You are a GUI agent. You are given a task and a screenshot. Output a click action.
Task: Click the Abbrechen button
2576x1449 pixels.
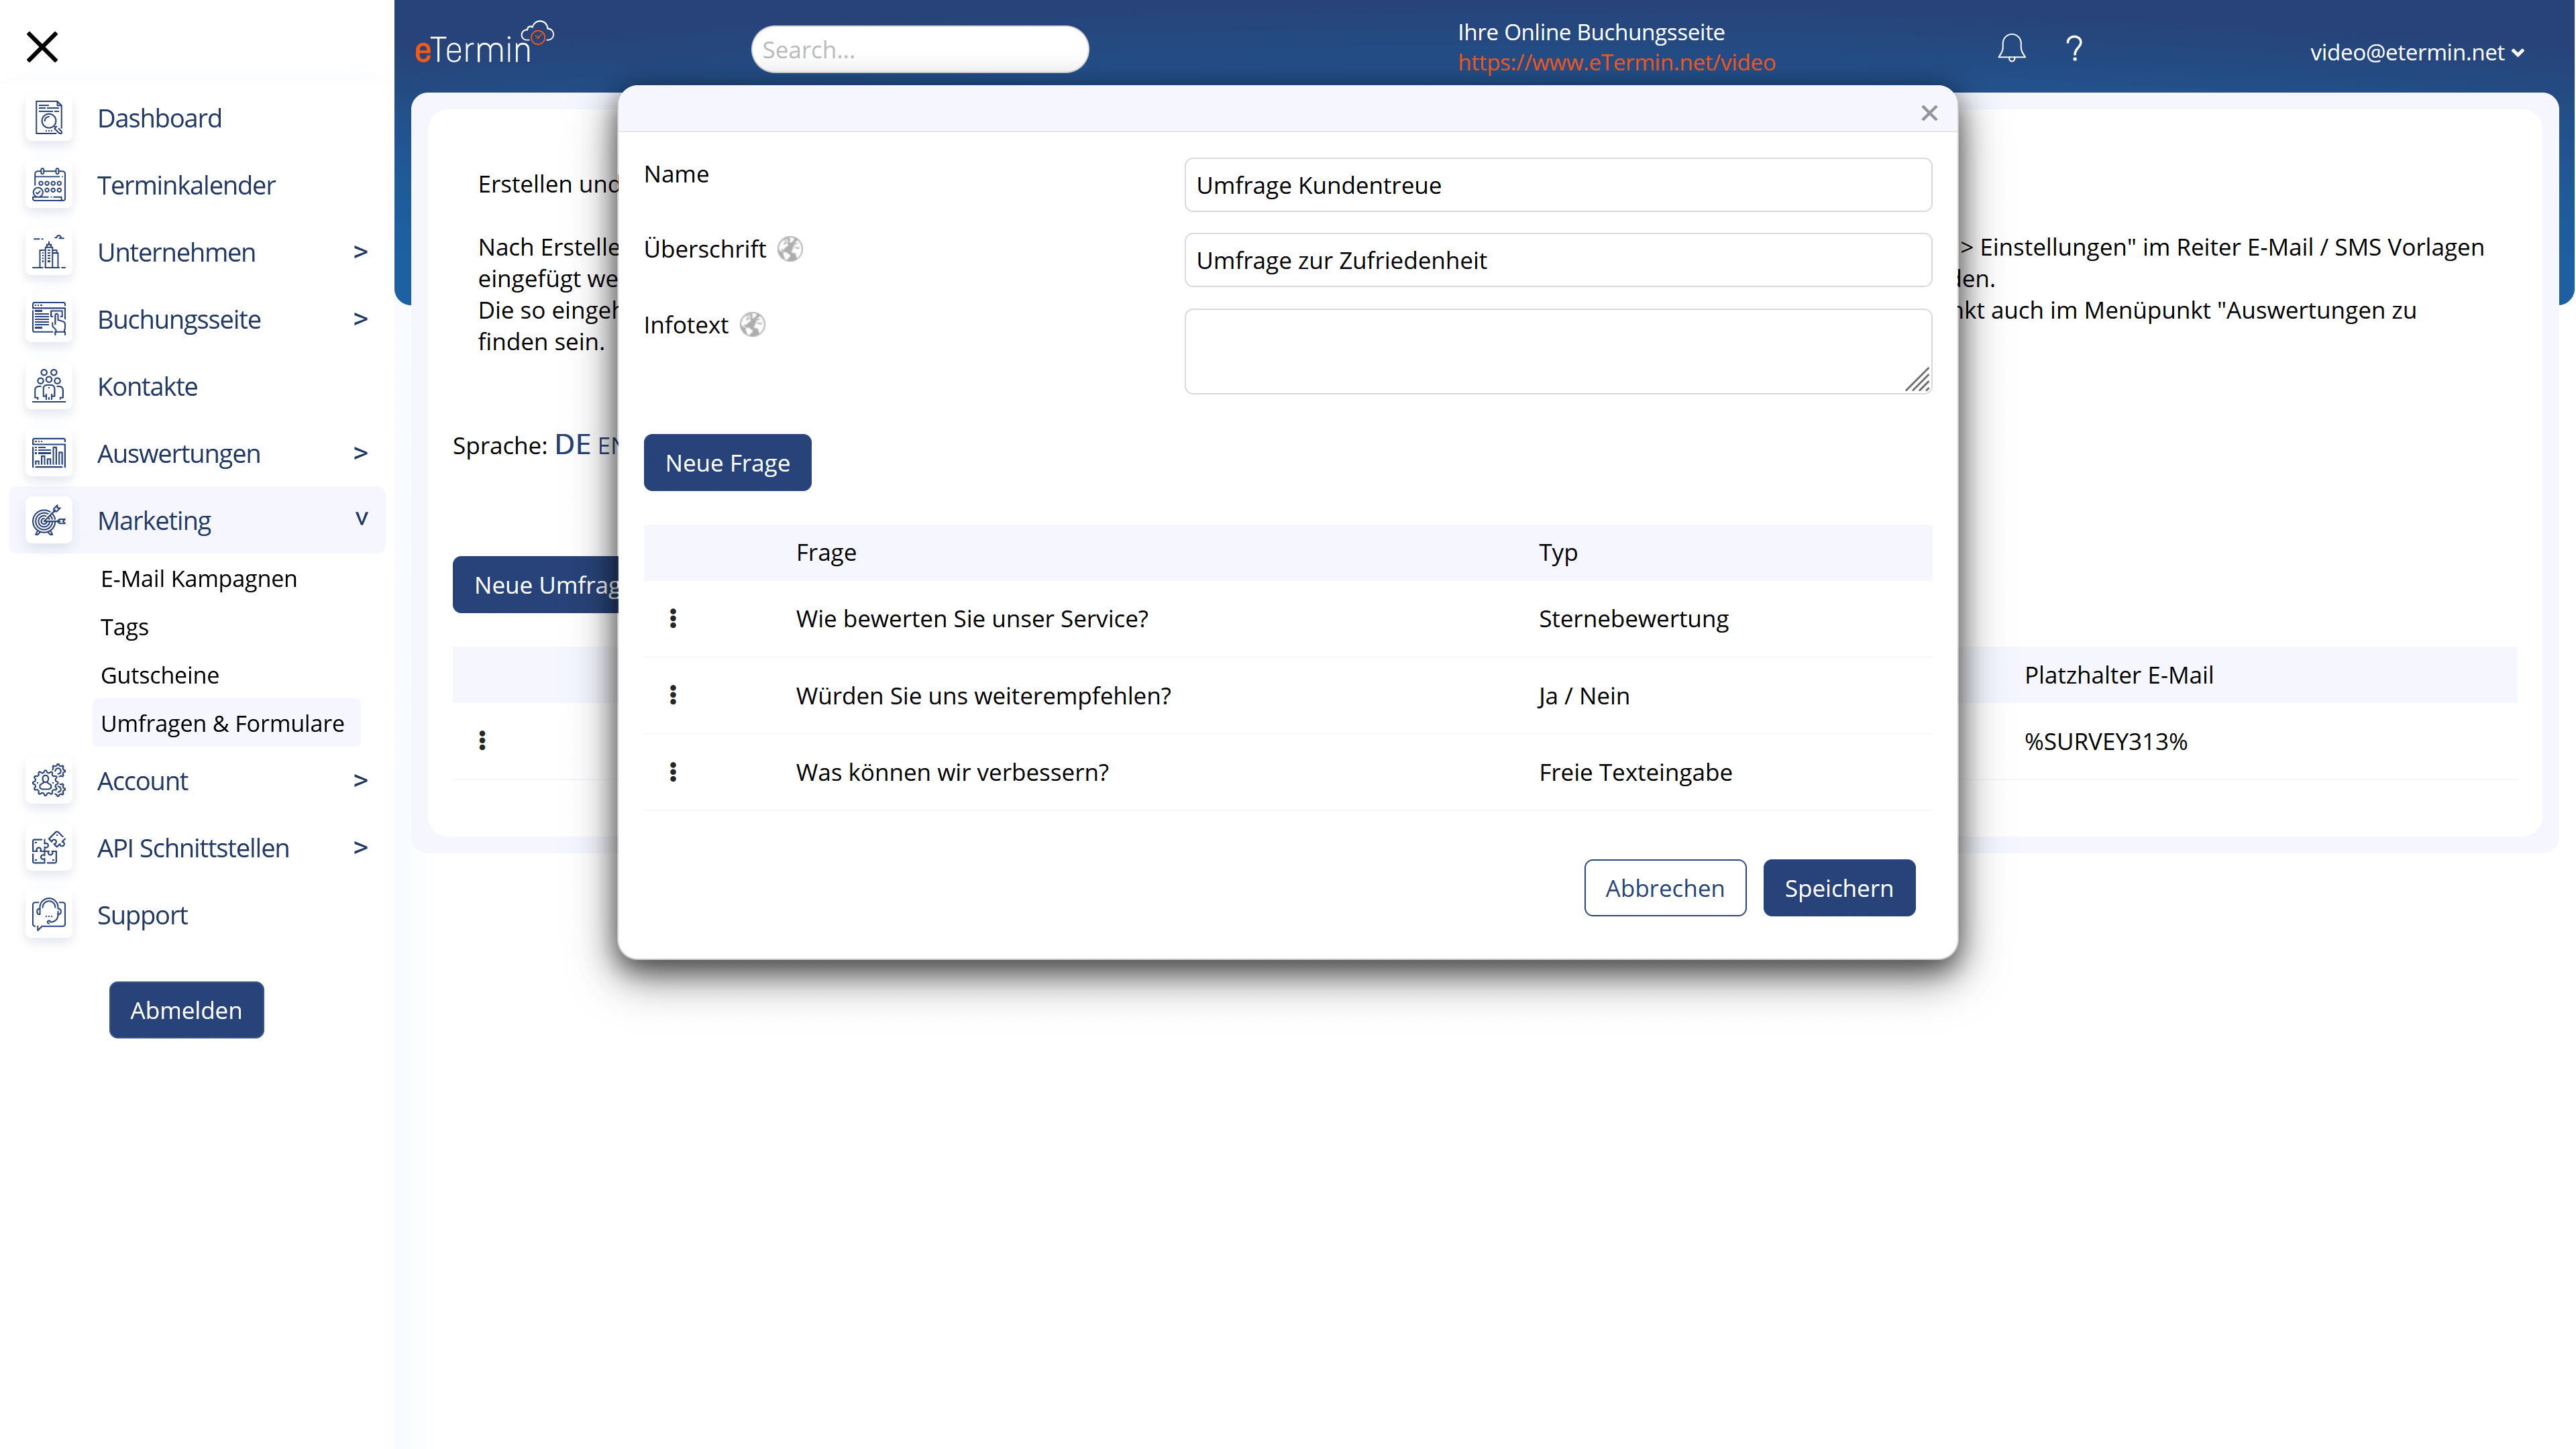click(x=1664, y=887)
